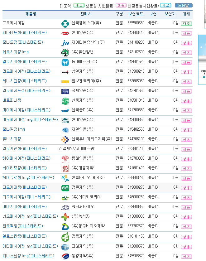Viewport: 206px width, 261px height.
Task: Click insurance code 655500630
Action: click(x=136, y=23)
